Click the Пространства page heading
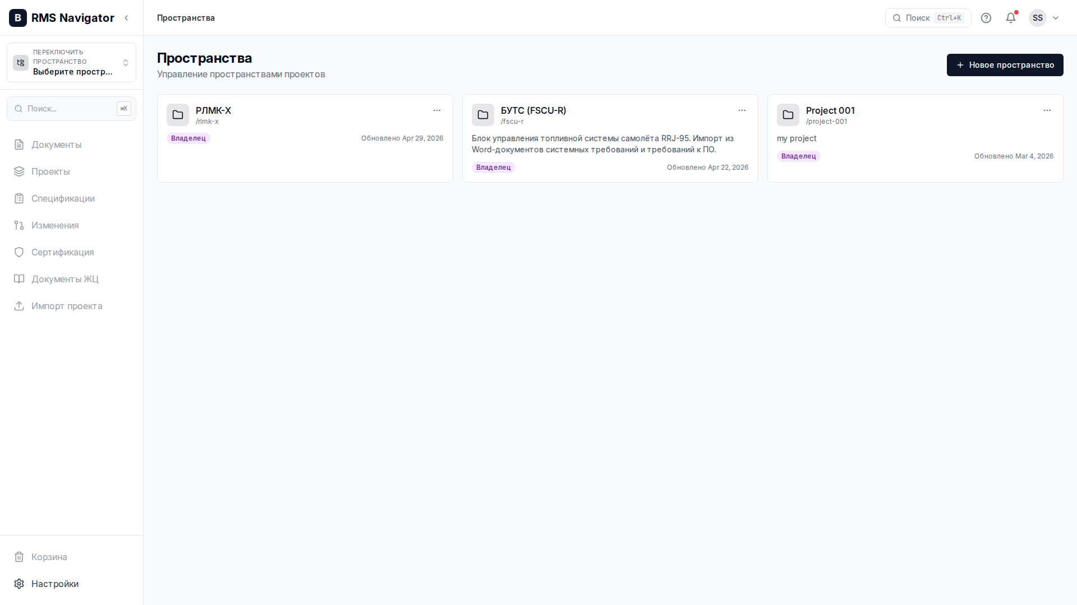 coord(204,58)
